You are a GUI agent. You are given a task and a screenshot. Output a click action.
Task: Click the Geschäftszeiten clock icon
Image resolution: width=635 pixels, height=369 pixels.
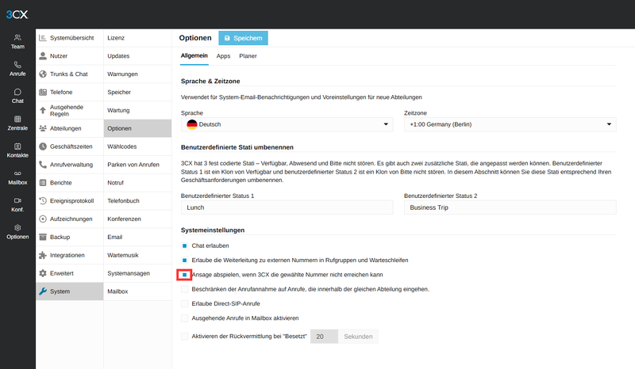tap(43, 146)
